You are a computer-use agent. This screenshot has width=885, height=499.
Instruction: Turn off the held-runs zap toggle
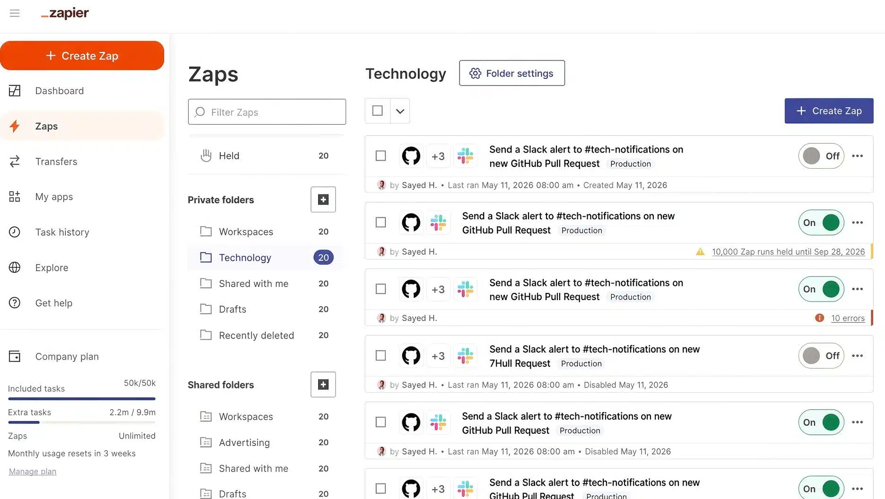pyautogui.click(x=821, y=223)
